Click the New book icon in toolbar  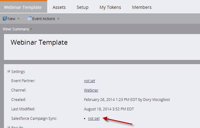click(5, 19)
